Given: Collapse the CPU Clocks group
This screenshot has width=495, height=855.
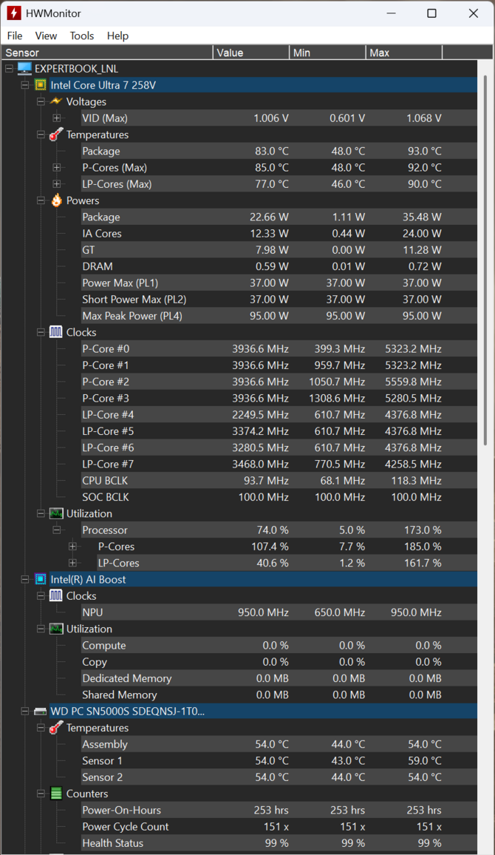Looking at the screenshot, I should point(41,332).
